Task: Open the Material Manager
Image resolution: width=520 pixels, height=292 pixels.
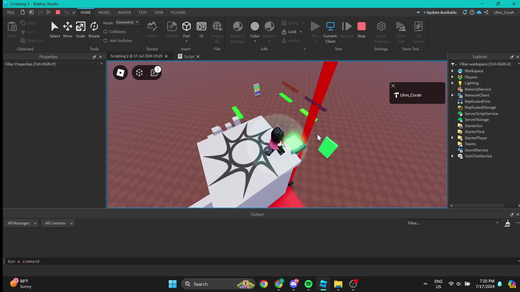Action: [x=238, y=32]
